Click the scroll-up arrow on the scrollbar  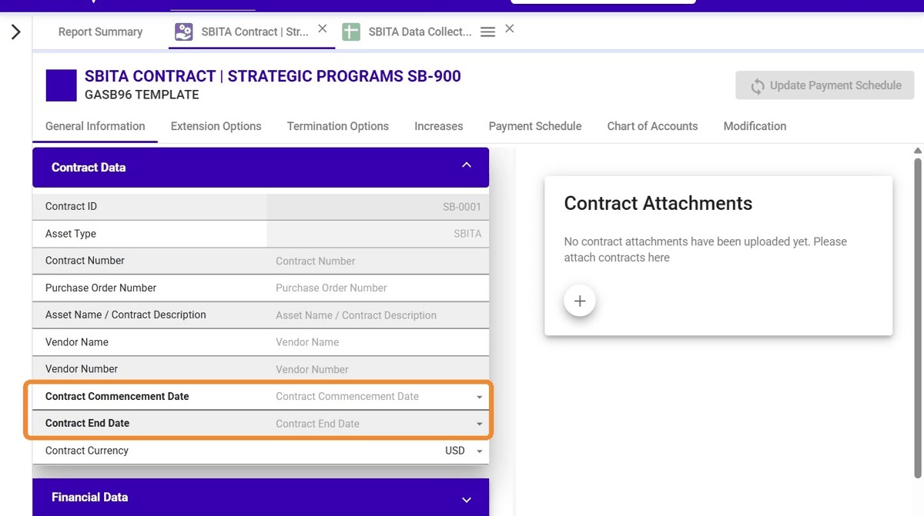pyautogui.click(x=917, y=151)
